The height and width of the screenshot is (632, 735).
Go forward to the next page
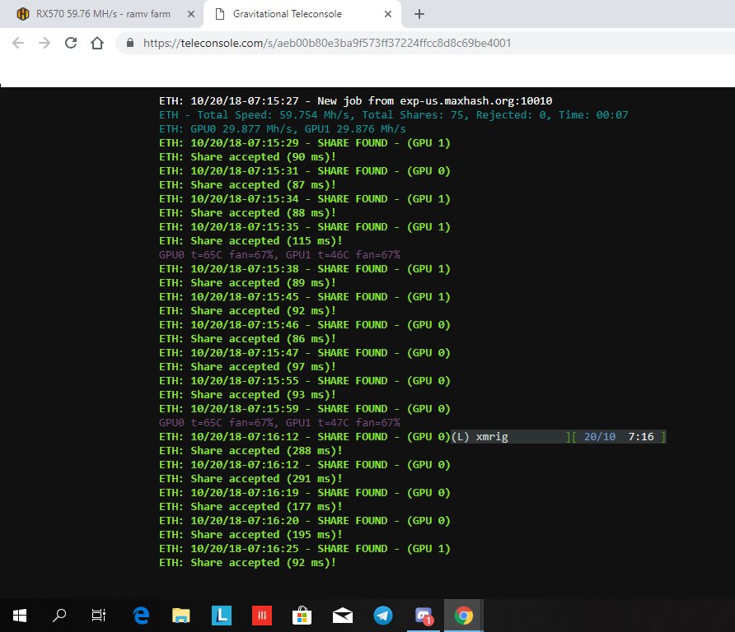point(44,43)
